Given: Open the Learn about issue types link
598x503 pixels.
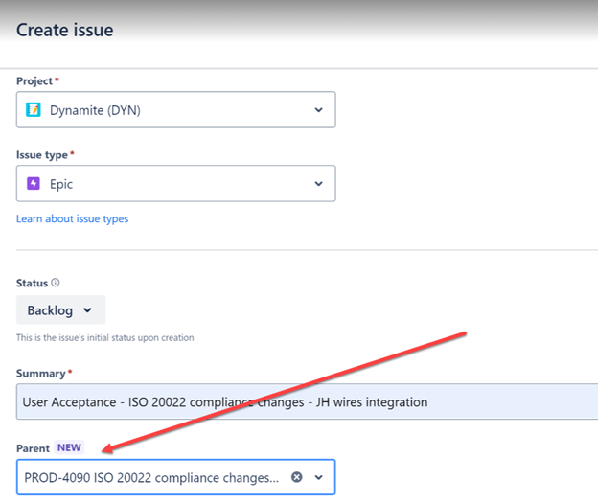Looking at the screenshot, I should pyautogui.click(x=72, y=218).
